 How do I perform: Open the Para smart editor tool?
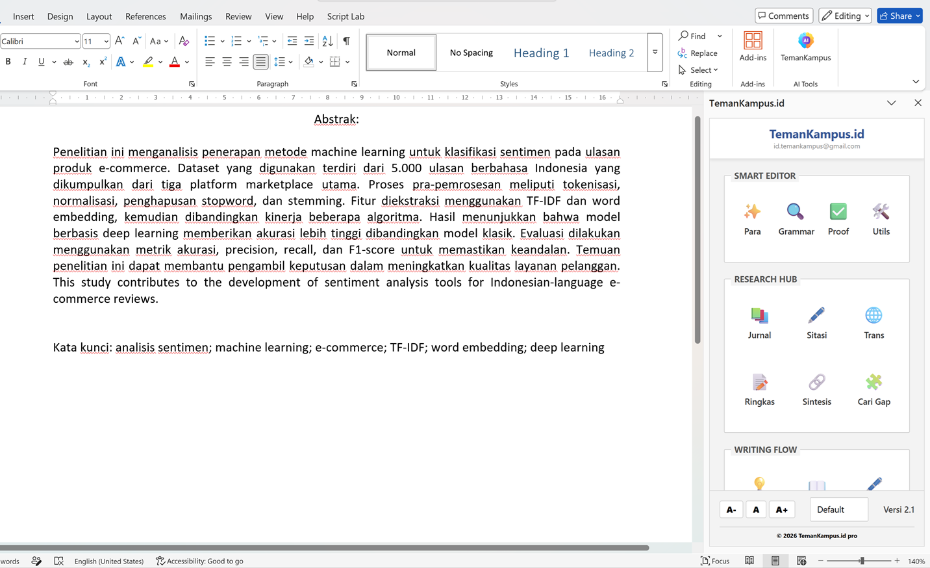pos(752,219)
